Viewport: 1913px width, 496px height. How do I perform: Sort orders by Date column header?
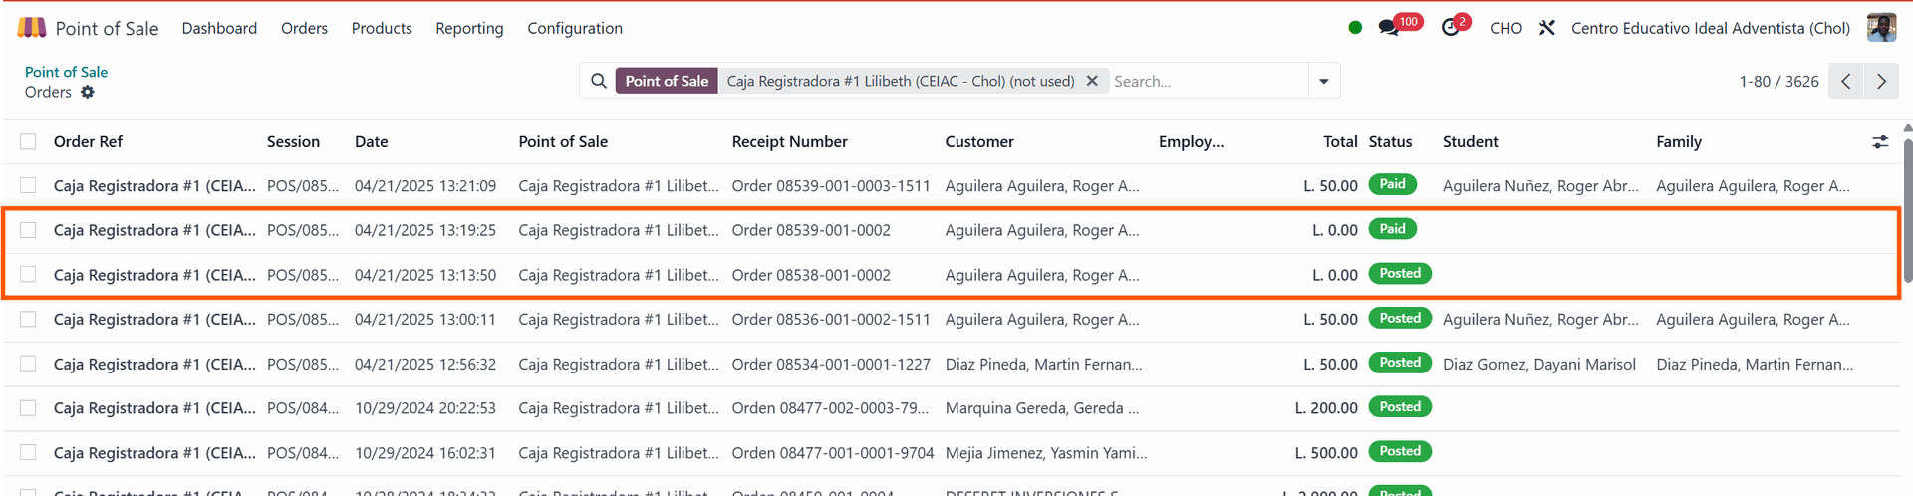pyautogui.click(x=372, y=142)
